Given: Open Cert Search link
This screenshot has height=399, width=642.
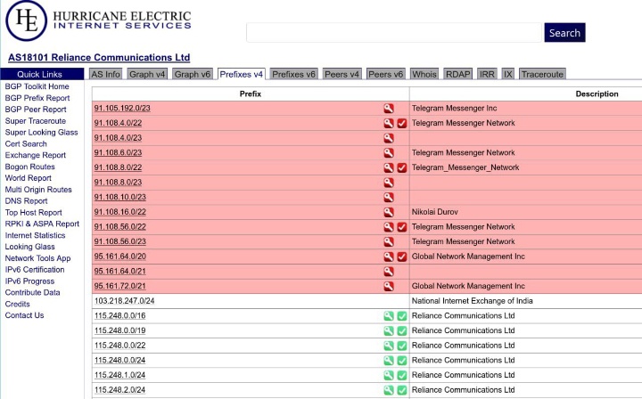Looking at the screenshot, I should click(26, 144).
